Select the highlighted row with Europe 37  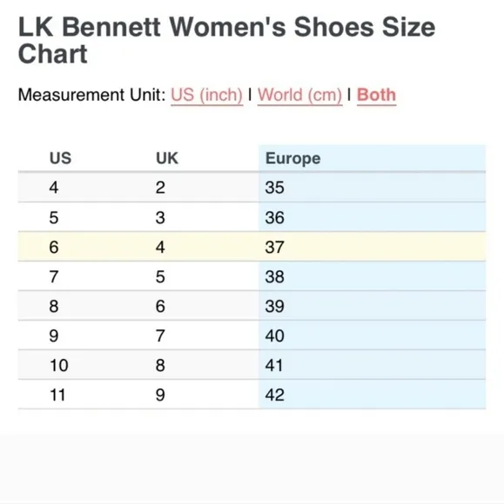(x=252, y=247)
